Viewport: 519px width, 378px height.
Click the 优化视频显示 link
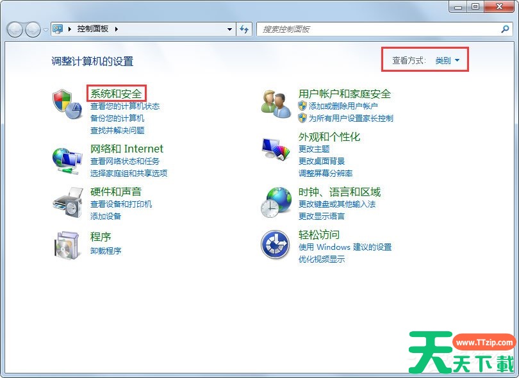click(322, 259)
